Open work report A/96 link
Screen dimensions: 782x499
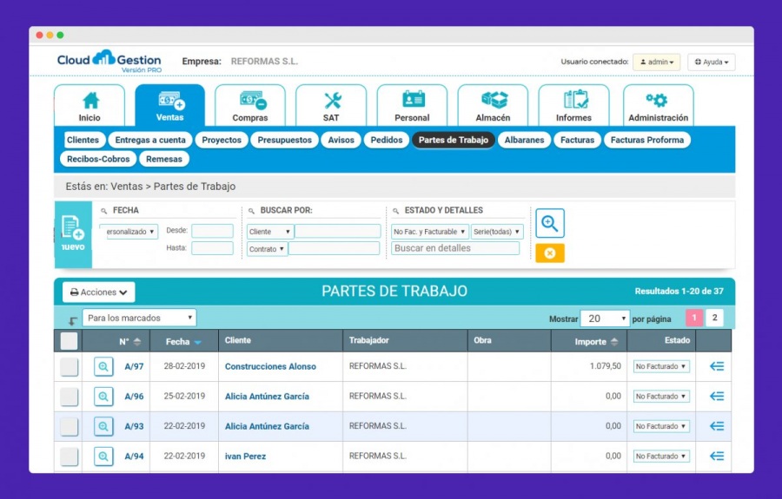134,397
